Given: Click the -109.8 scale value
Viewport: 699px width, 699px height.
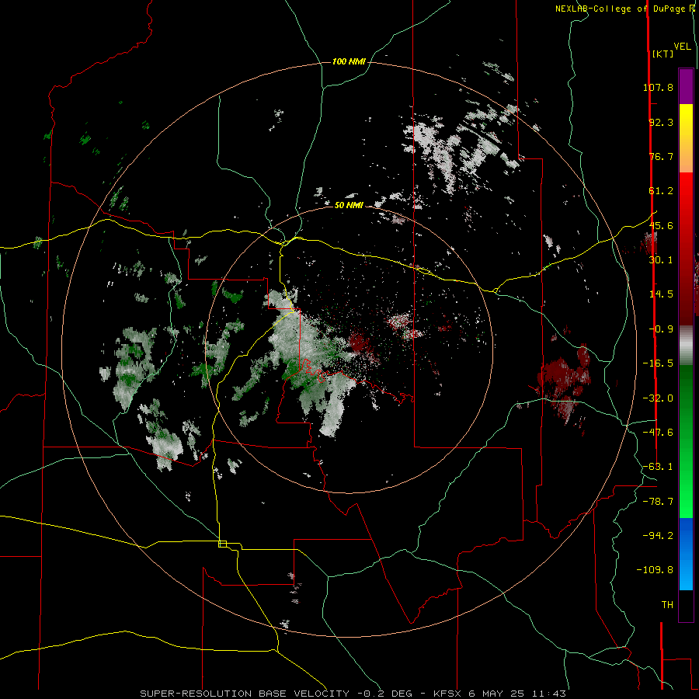Looking at the screenshot, I should point(655,570).
